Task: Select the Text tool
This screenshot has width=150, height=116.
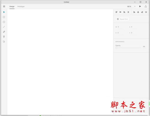Action: tap(4, 37)
